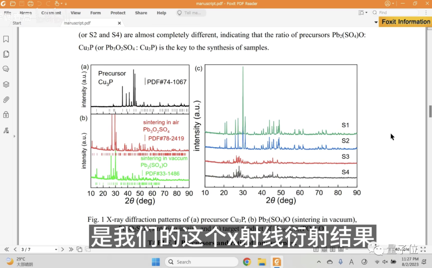The image size is (432, 268).
Task: Open the Comments panel in the sidebar
Action: (6, 69)
